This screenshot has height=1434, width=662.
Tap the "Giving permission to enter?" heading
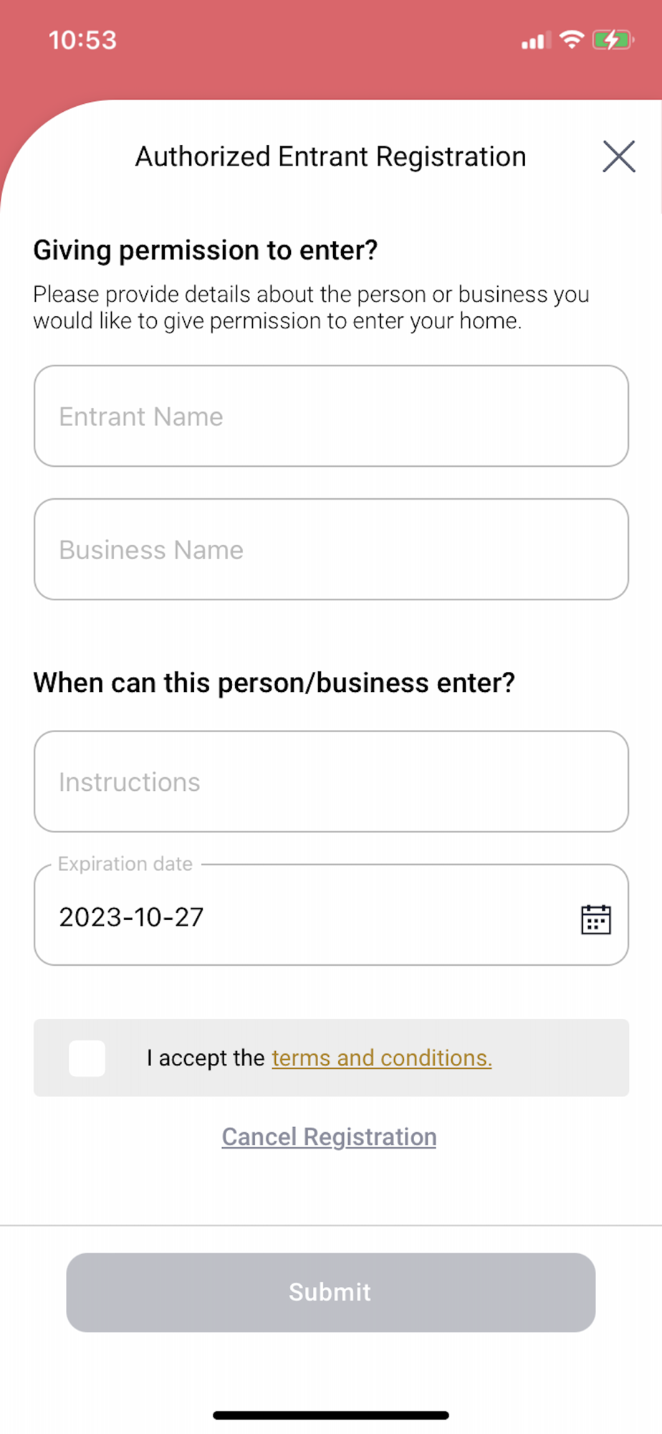(206, 250)
